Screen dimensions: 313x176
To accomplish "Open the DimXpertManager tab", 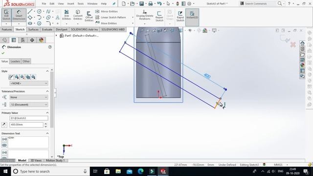I will (x=32, y=40).
